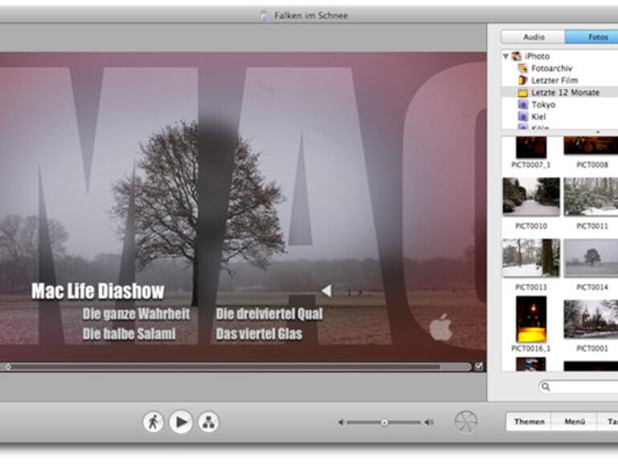Open the DVD map view icon
The image size is (618, 464).
tap(208, 421)
